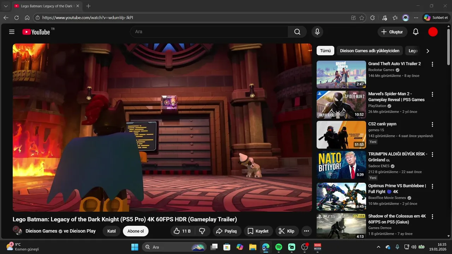
Task: Open the favorites list icon in toolbar
Action: click(x=395, y=18)
